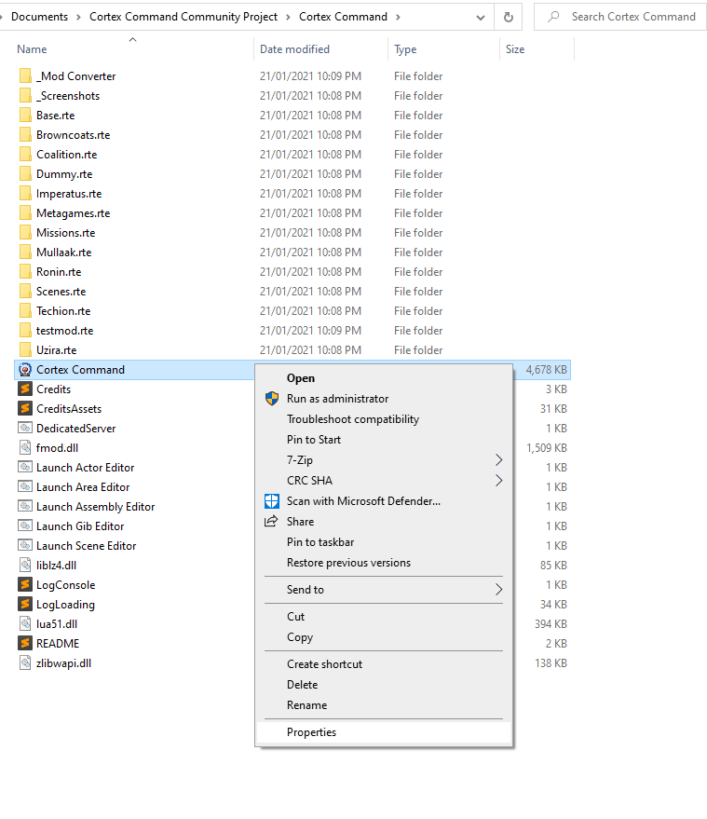Go to Documents in the breadcrumb
Screen dimensions: 707x819
pyautogui.click(x=40, y=17)
